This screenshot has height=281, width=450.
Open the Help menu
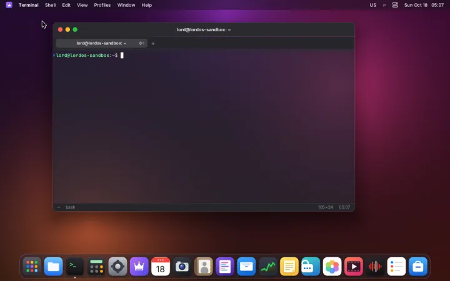pos(147,5)
